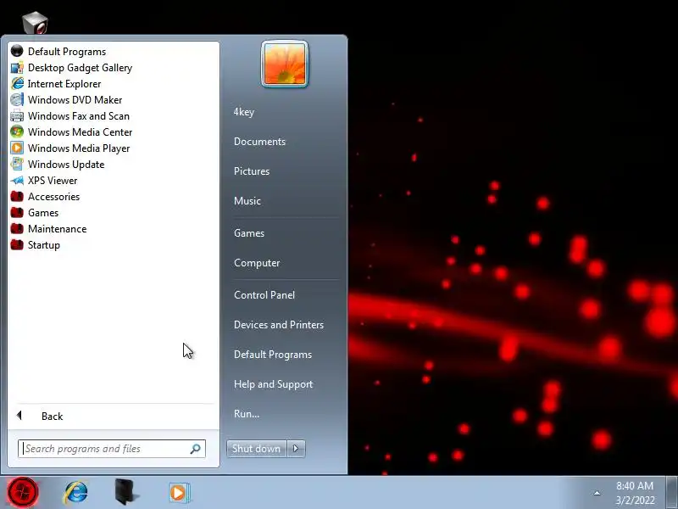Open Windows Fax and Scan icon
Viewport: 678px width, 509px height.
pos(17,116)
